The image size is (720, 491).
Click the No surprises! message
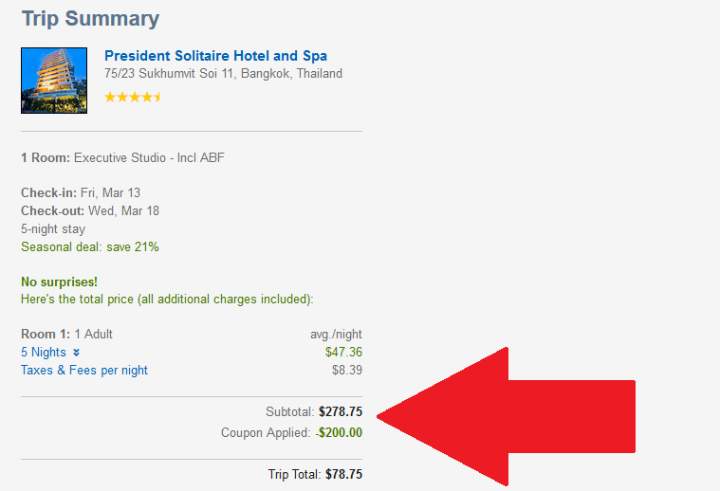(59, 282)
